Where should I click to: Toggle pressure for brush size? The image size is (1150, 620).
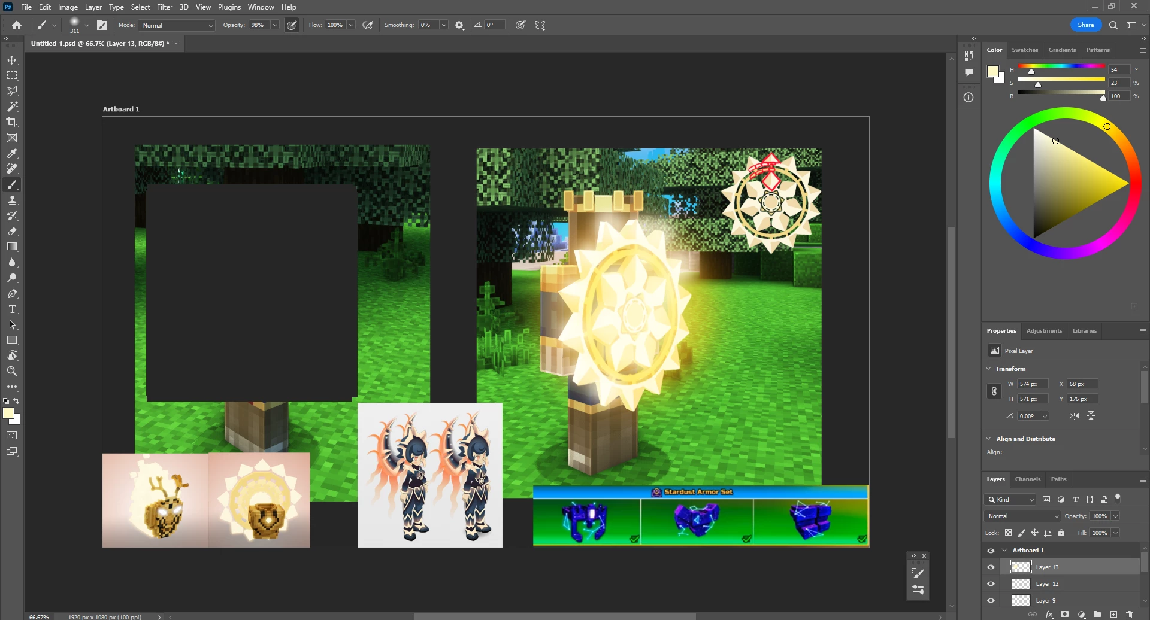click(520, 25)
